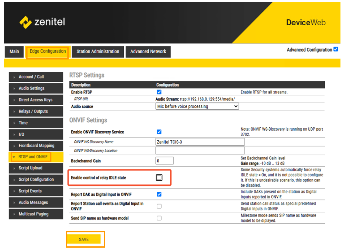Image resolution: width=361 pixels, height=248 pixels.
Task: Open Relays / Outputs in sidebar
Action: coord(36,111)
